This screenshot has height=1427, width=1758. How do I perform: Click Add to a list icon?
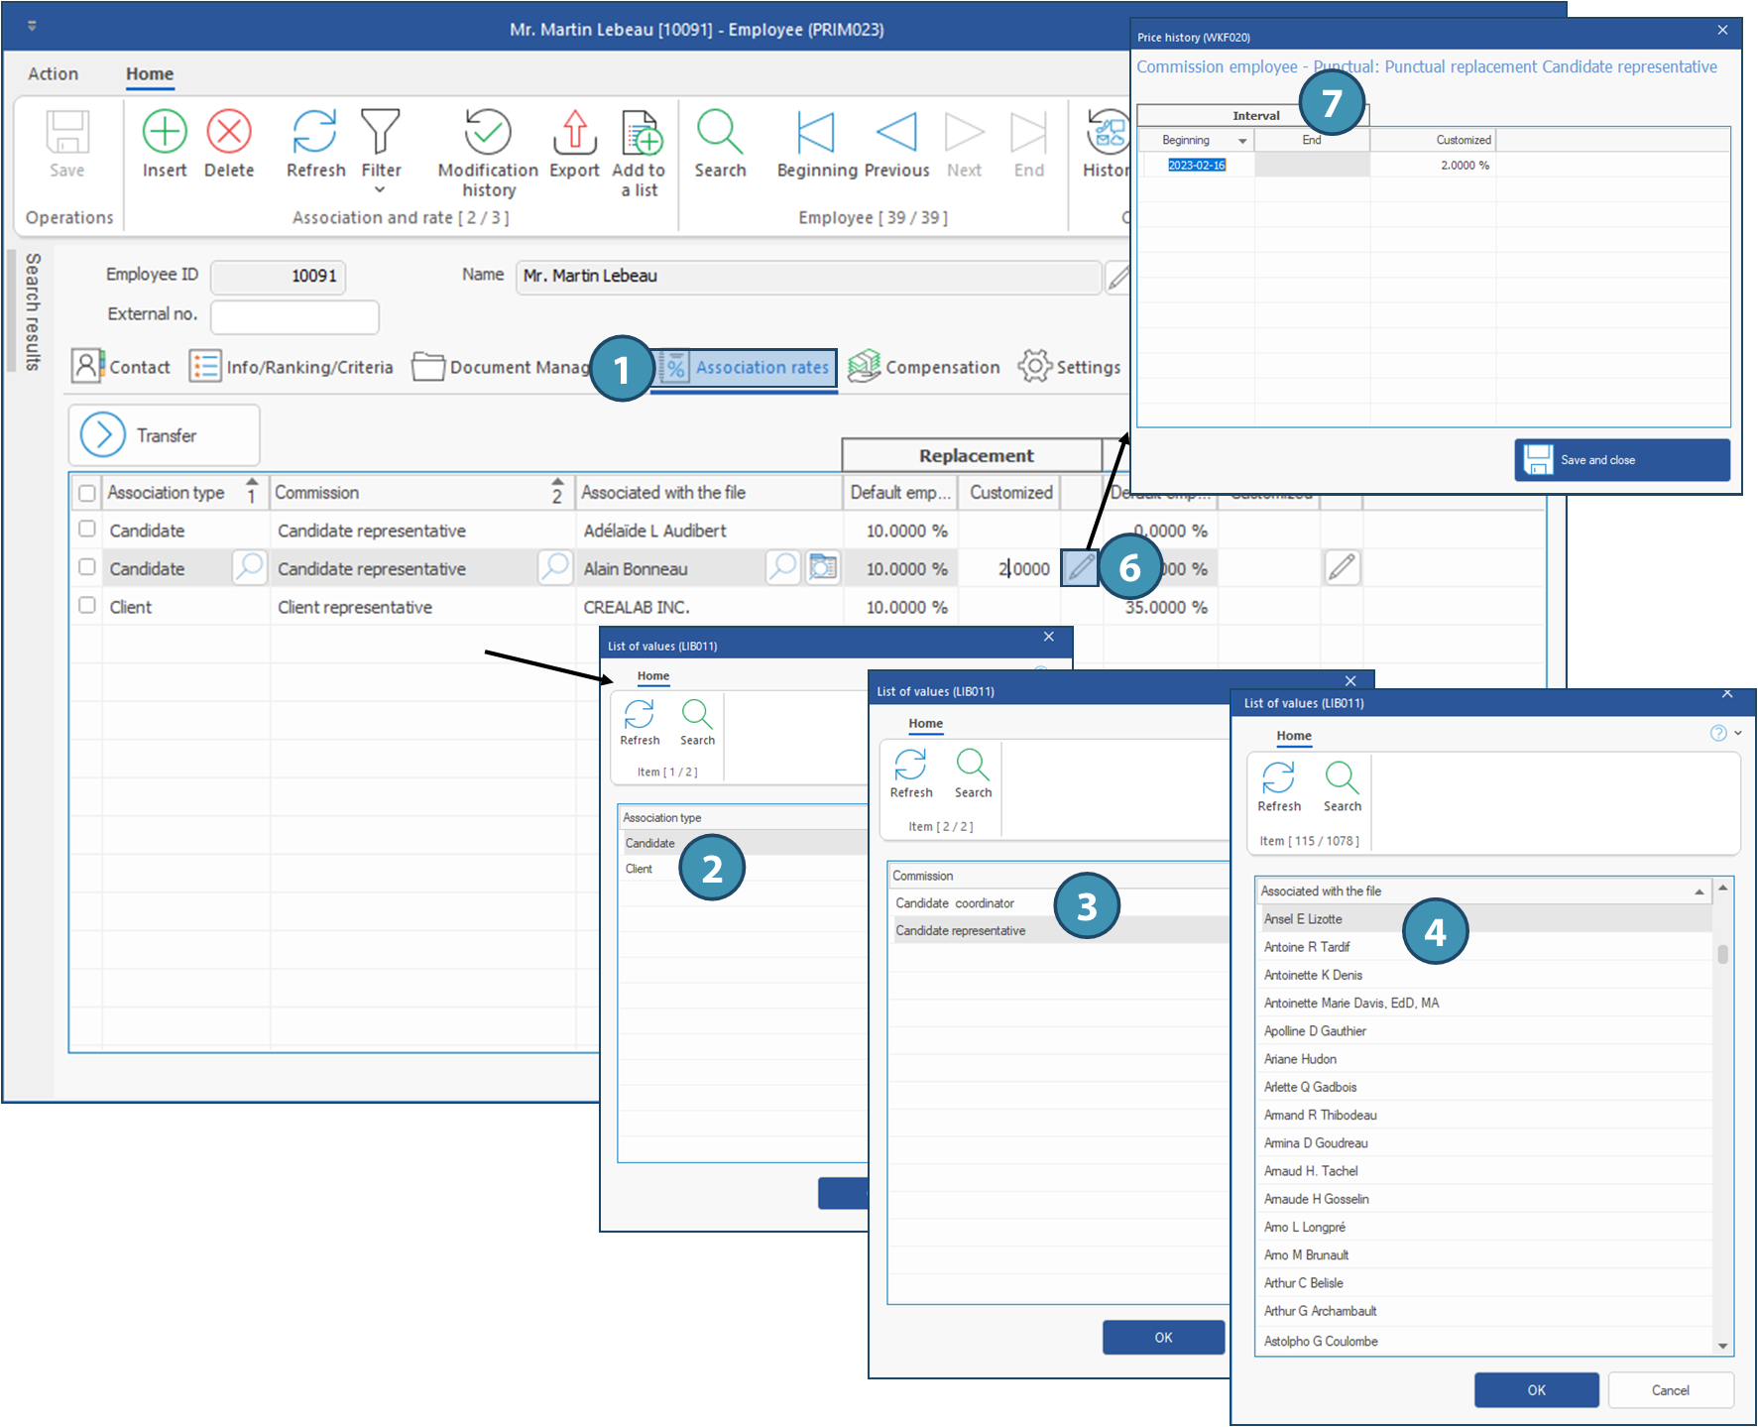640,132
